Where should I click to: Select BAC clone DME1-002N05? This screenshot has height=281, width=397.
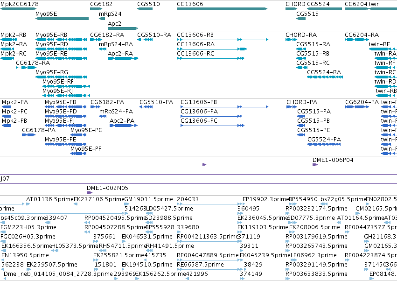(x=242, y=193)
